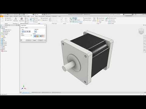Click Publish Part command
Image resolution: width=146 pixels, height=109 pixels.
112,20
